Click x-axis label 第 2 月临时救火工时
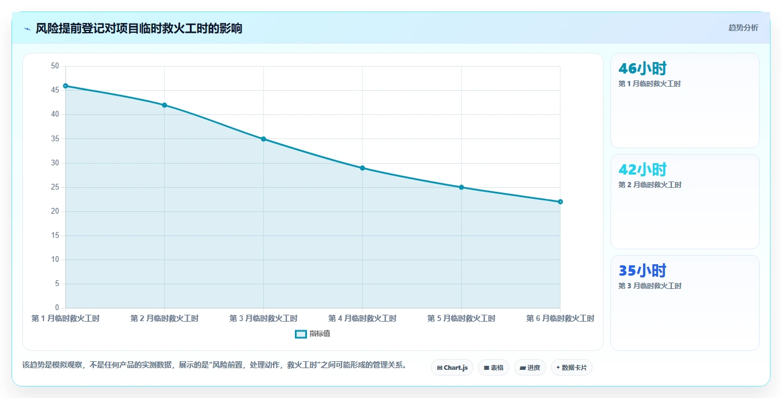This screenshot has height=398, width=782. 164,318
